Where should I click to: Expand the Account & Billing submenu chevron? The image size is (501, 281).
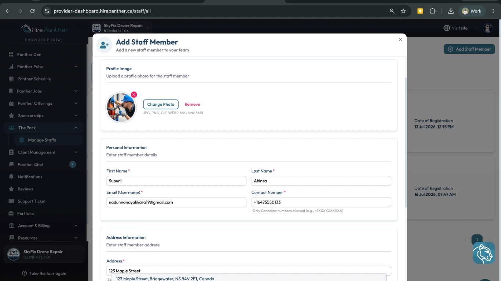coord(76,226)
